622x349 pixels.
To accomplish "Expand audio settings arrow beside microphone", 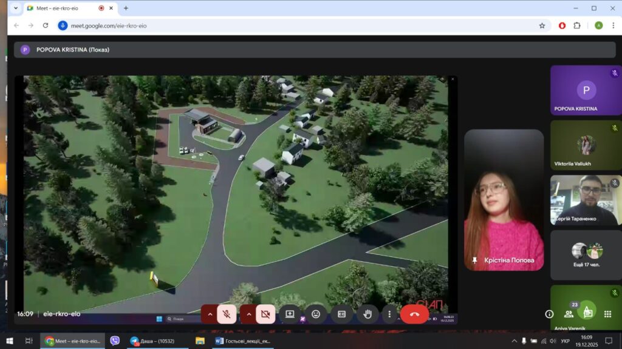I will pyautogui.click(x=210, y=314).
